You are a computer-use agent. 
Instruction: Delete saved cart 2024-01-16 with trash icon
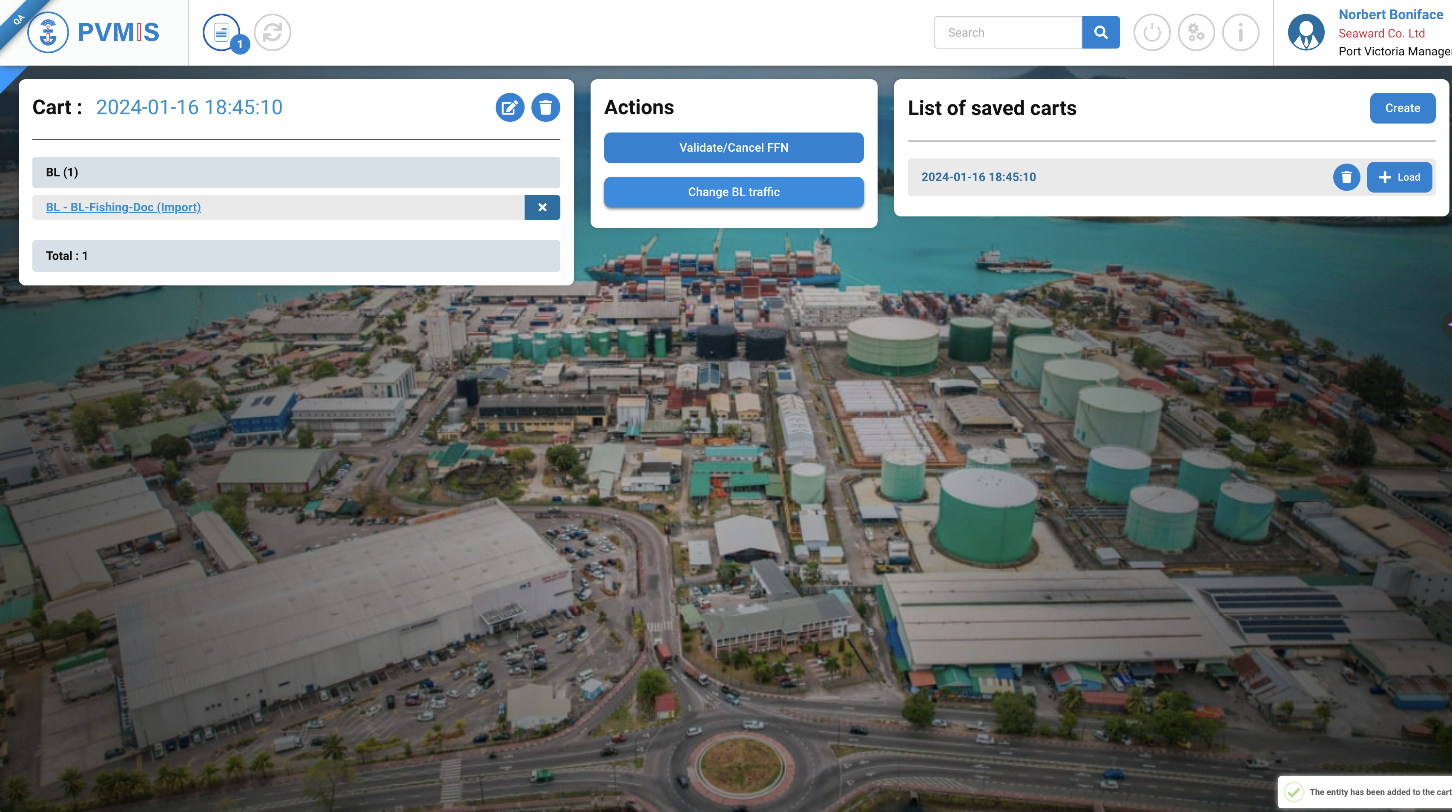tap(1346, 177)
